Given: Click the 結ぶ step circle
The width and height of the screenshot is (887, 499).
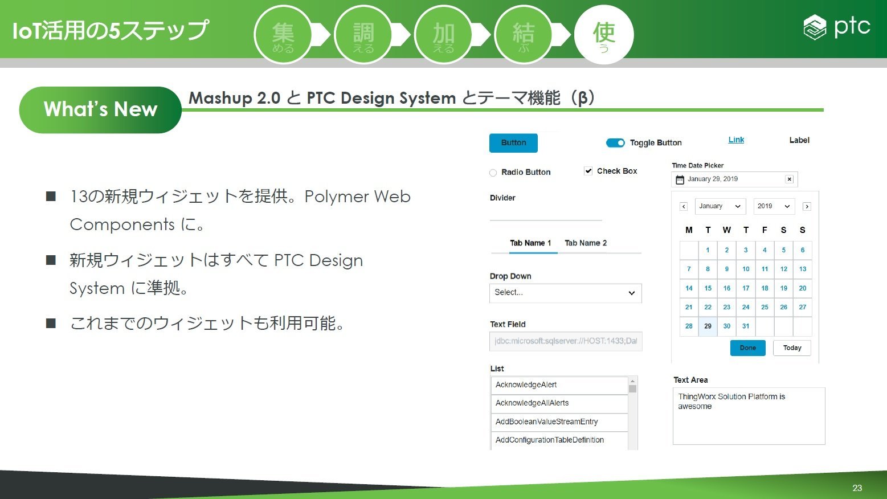Looking at the screenshot, I should tap(524, 34).
